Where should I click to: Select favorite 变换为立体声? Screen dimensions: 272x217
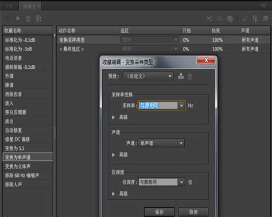pyautogui.click(x=28, y=166)
